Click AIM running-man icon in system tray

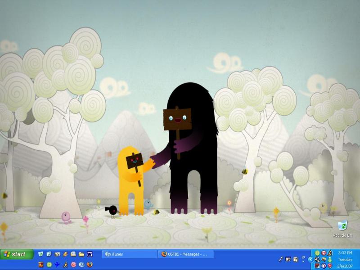tap(330, 253)
